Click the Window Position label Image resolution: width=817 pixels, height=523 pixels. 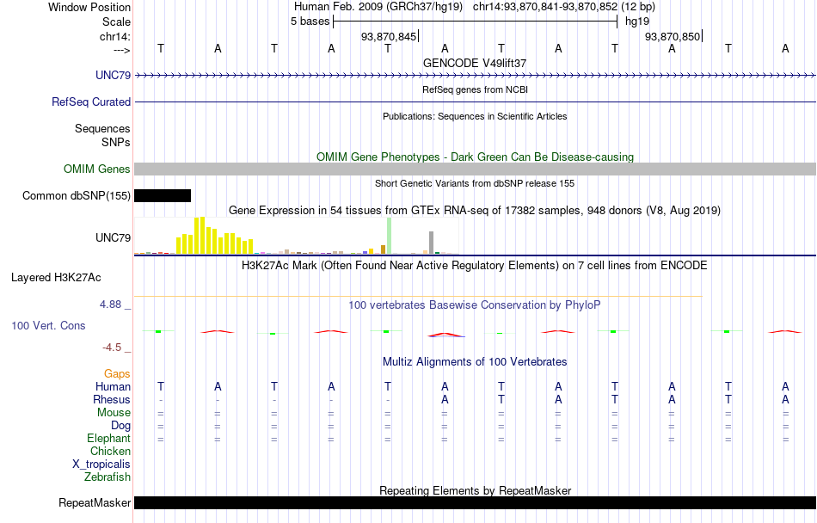pyautogui.click(x=89, y=7)
